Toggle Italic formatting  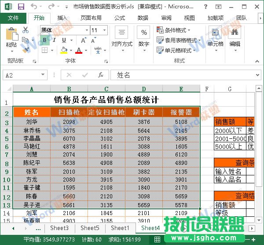(54, 40)
